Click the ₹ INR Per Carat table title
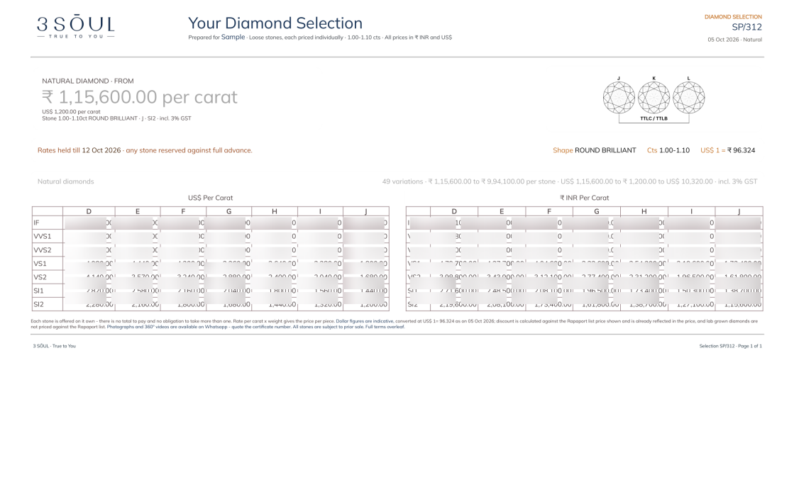 point(584,198)
